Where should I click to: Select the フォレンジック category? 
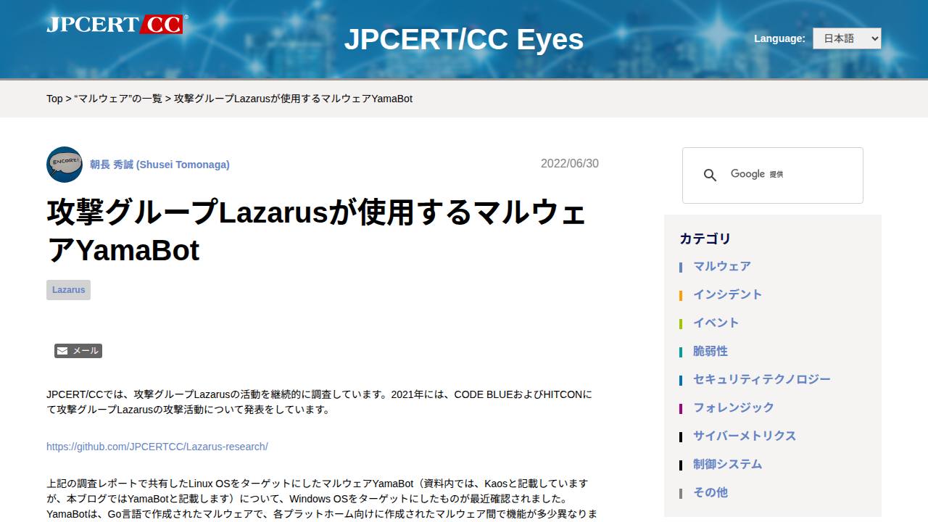coord(734,407)
